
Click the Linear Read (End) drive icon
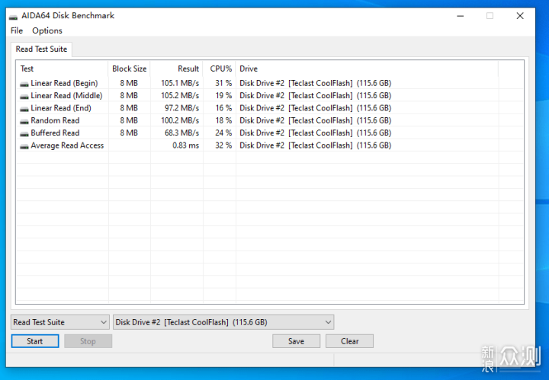[x=24, y=109]
